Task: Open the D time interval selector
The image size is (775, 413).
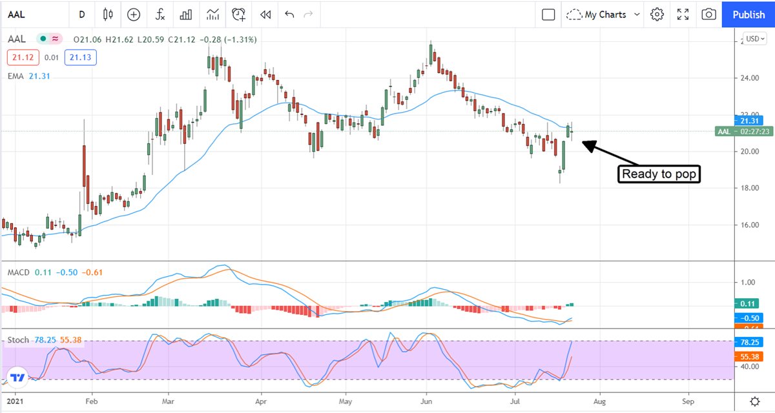Action: click(x=81, y=14)
